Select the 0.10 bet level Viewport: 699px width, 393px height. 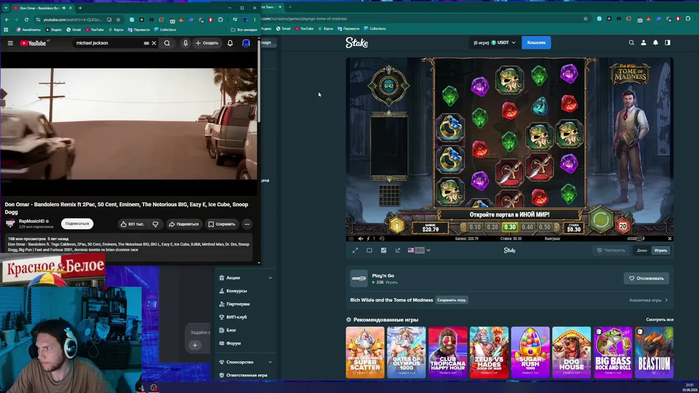pyautogui.click(x=475, y=227)
